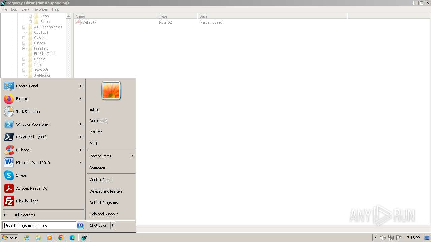Select JreMetrics registry key
431x242 pixels.
[42, 75]
